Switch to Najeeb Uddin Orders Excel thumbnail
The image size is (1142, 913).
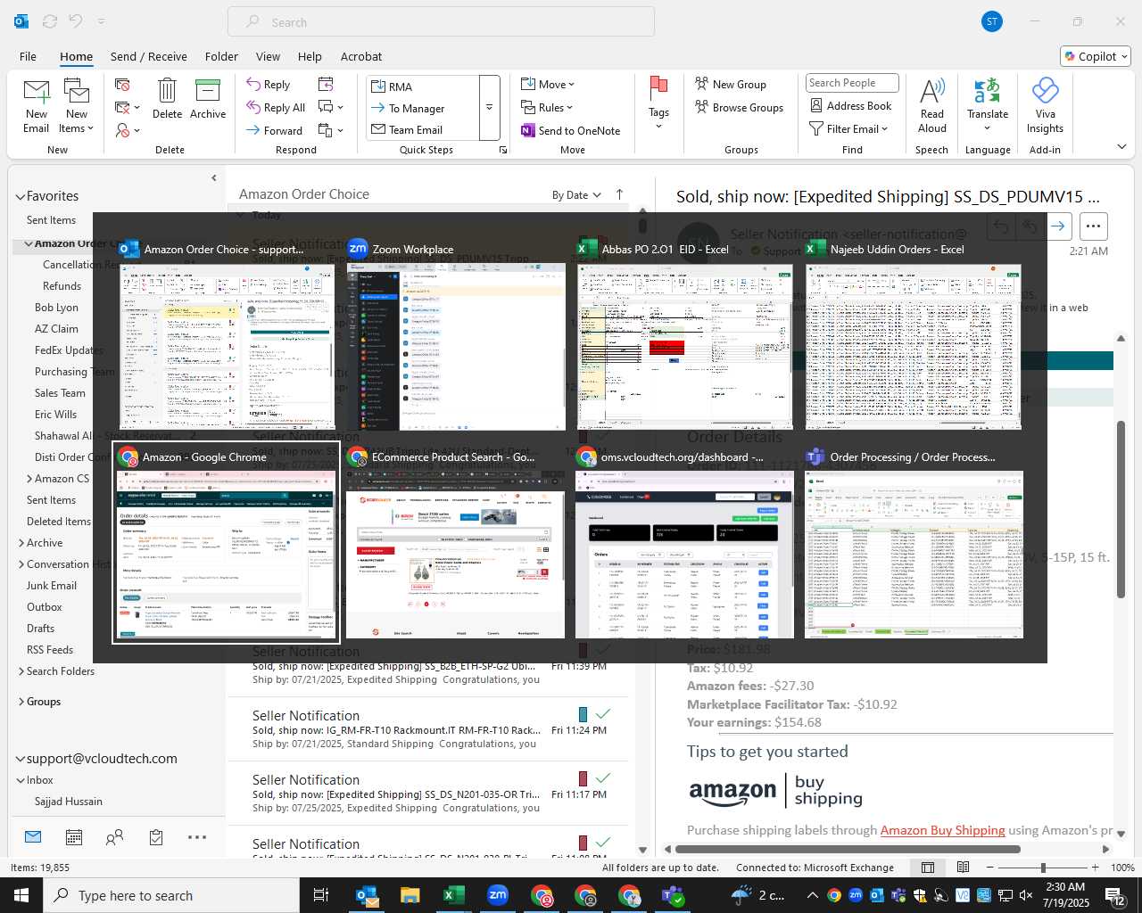point(914,336)
